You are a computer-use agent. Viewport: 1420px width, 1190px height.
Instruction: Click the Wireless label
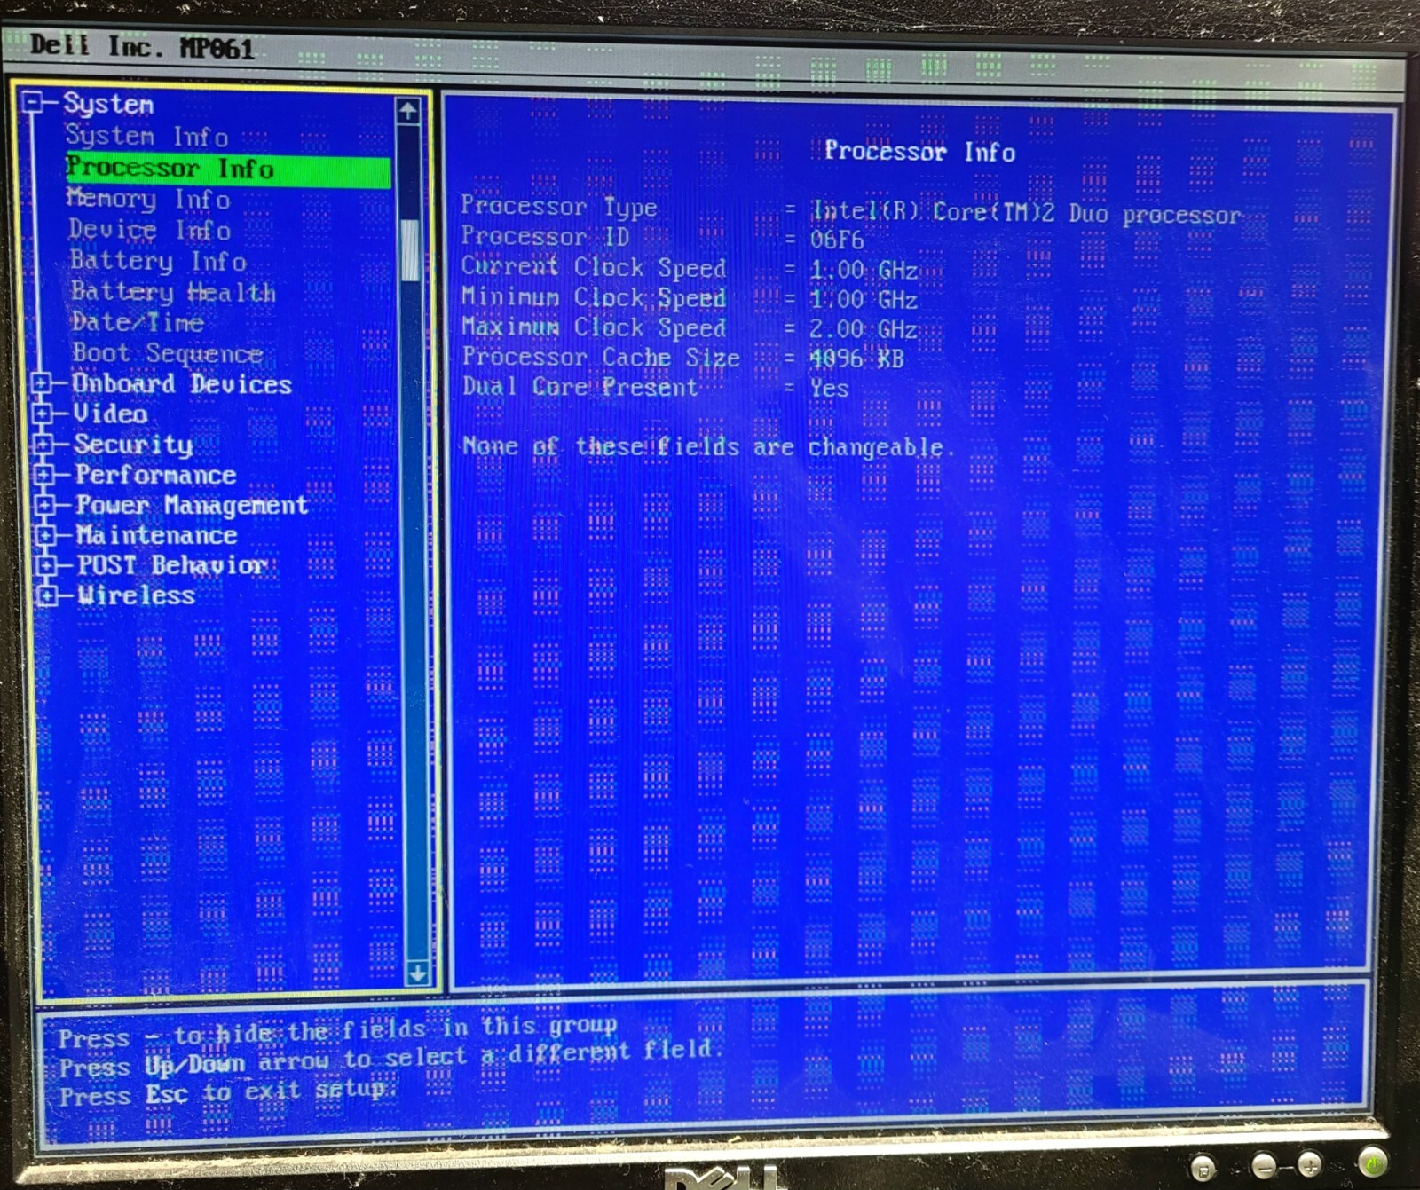coord(136,595)
